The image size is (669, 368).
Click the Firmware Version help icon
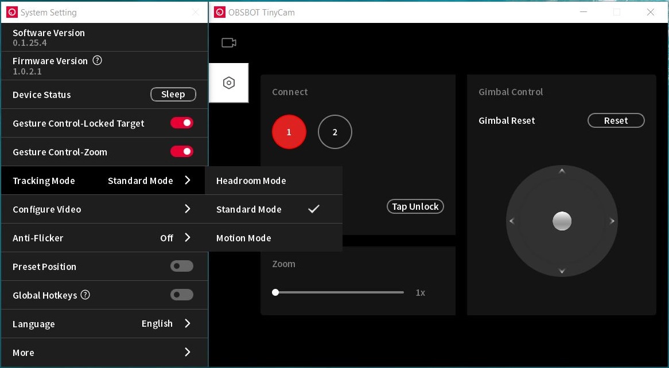click(98, 61)
